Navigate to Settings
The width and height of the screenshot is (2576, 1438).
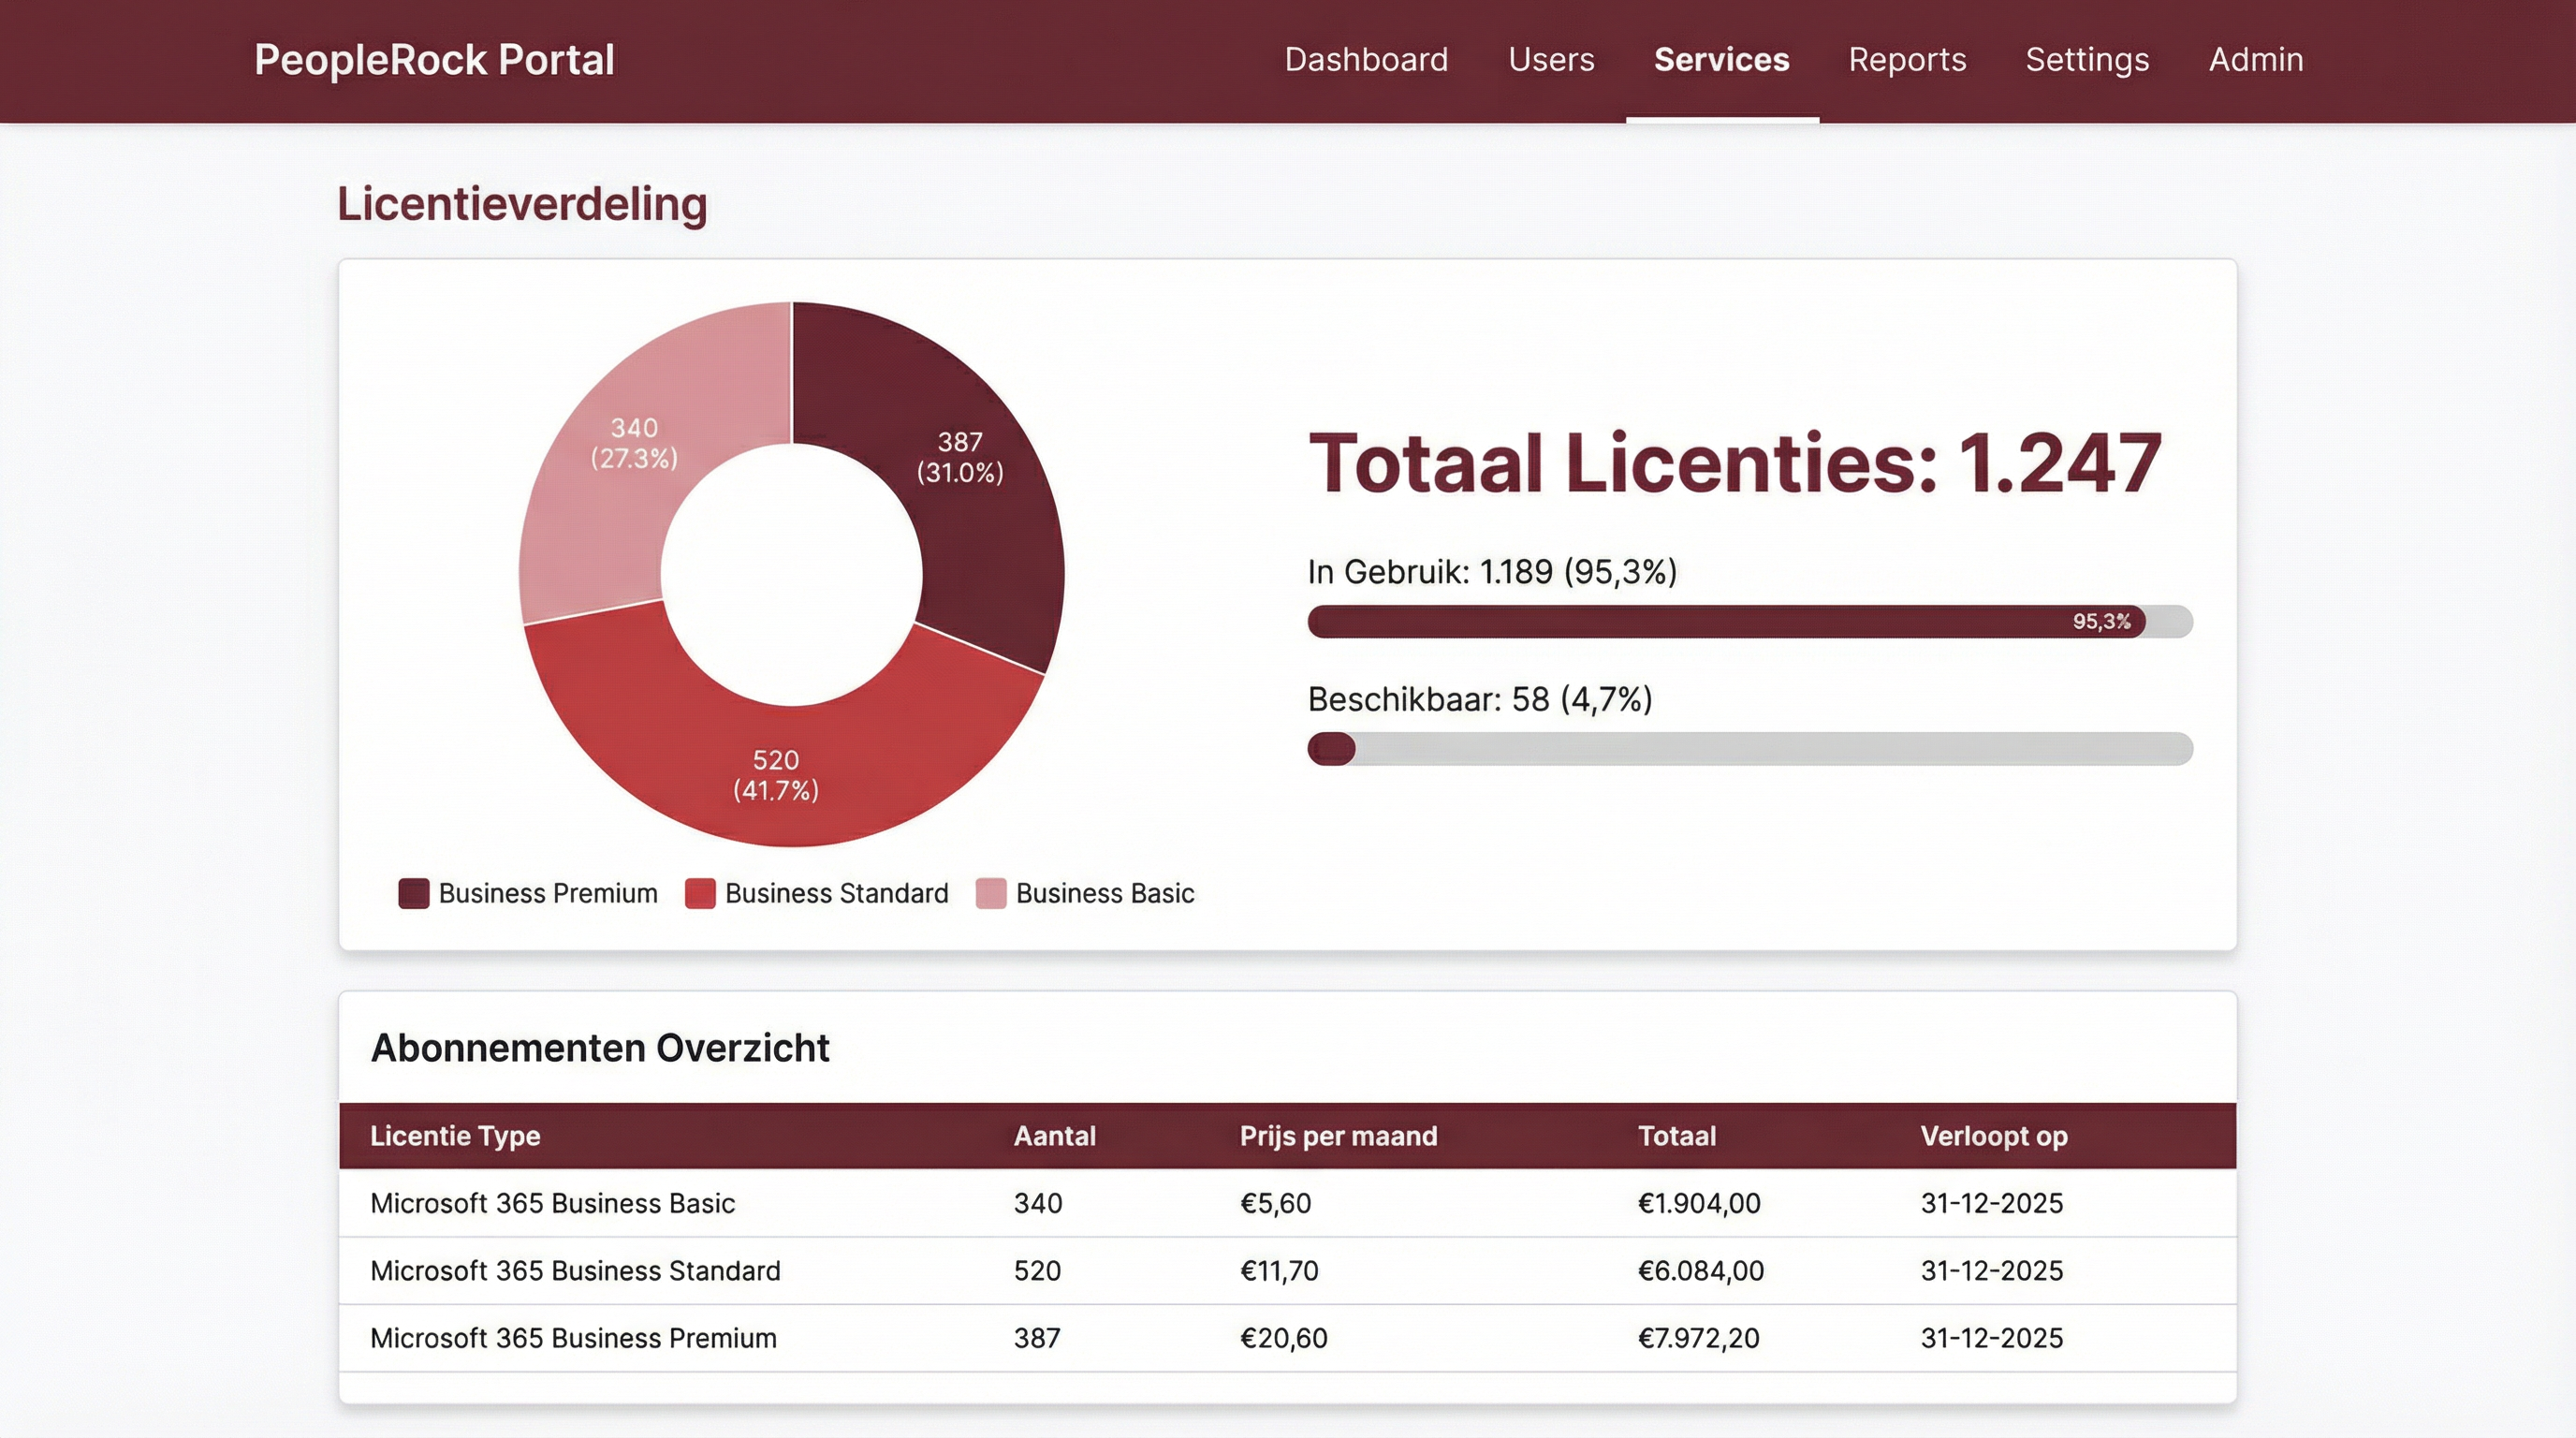tap(2087, 60)
